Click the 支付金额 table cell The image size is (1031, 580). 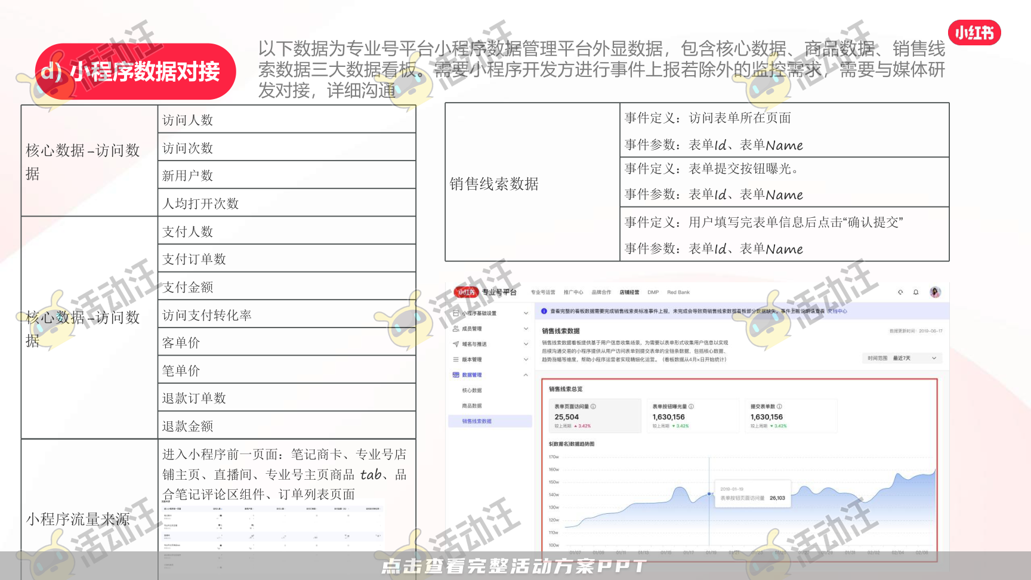tap(287, 286)
